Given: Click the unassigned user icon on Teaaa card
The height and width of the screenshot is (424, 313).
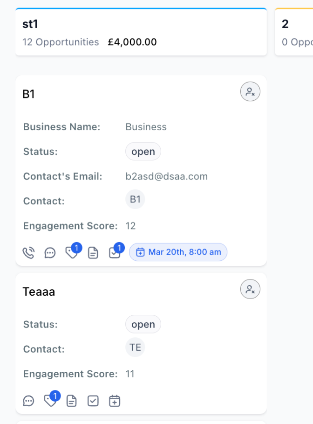Looking at the screenshot, I should [250, 289].
